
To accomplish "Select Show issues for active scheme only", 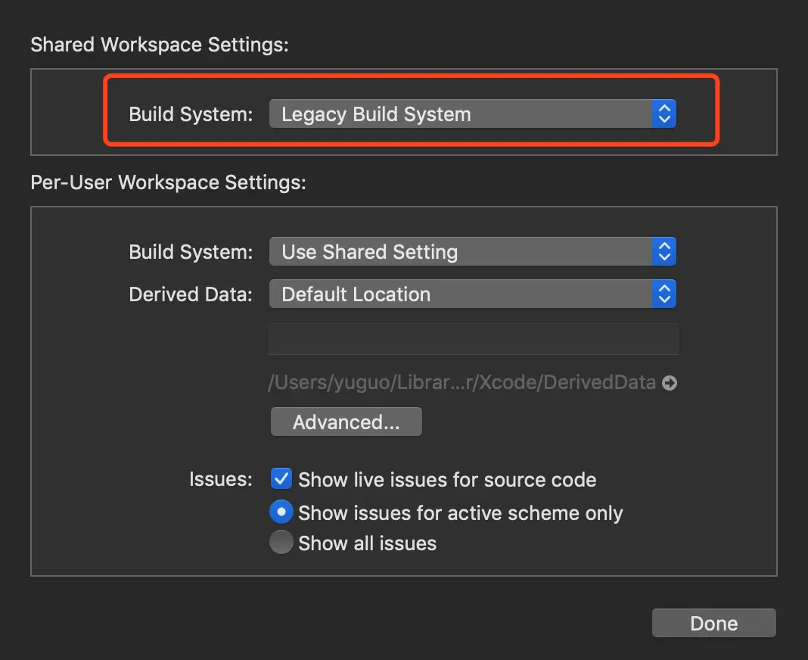I will click(281, 512).
